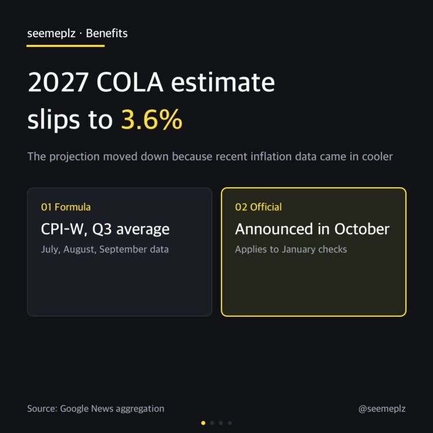
Task: Select the 02 Official highlighted card
Action: click(313, 252)
